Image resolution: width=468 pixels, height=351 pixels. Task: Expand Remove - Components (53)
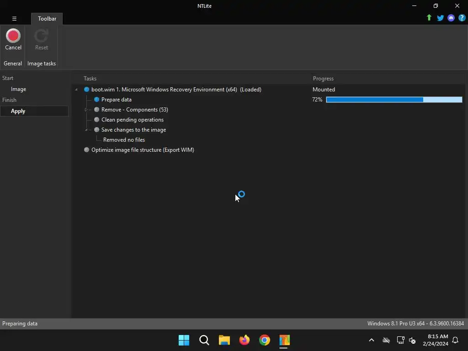(86, 110)
